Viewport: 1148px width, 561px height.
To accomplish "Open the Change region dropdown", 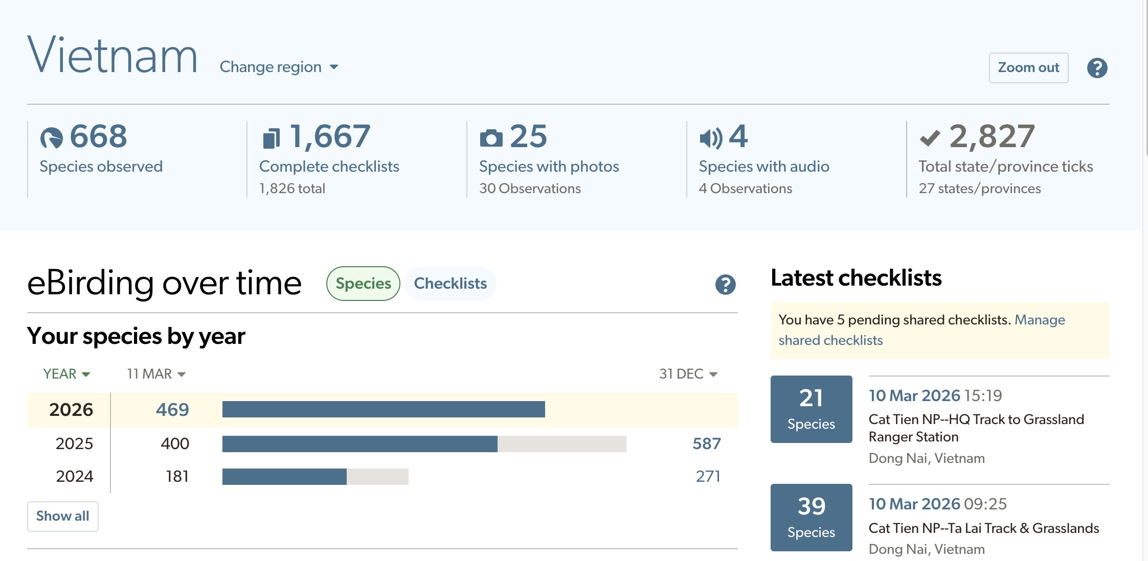I will (279, 67).
